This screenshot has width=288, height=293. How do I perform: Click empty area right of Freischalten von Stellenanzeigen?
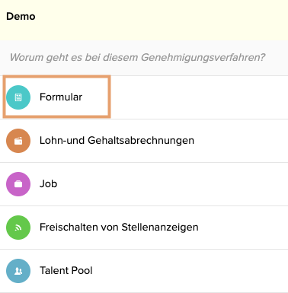(x=244, y=228)
